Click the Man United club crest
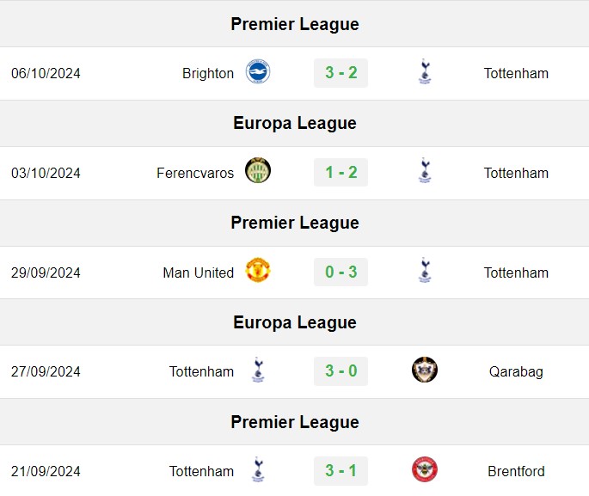 258,270
